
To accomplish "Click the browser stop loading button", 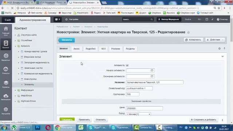I will pos(12,8).
